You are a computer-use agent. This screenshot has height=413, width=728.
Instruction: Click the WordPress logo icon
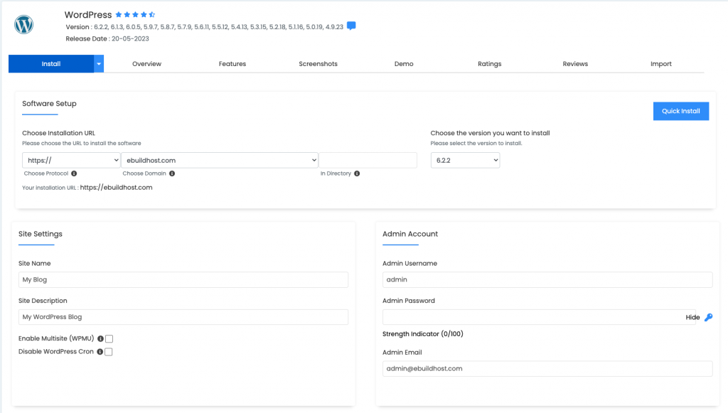(x=23, y=25)
